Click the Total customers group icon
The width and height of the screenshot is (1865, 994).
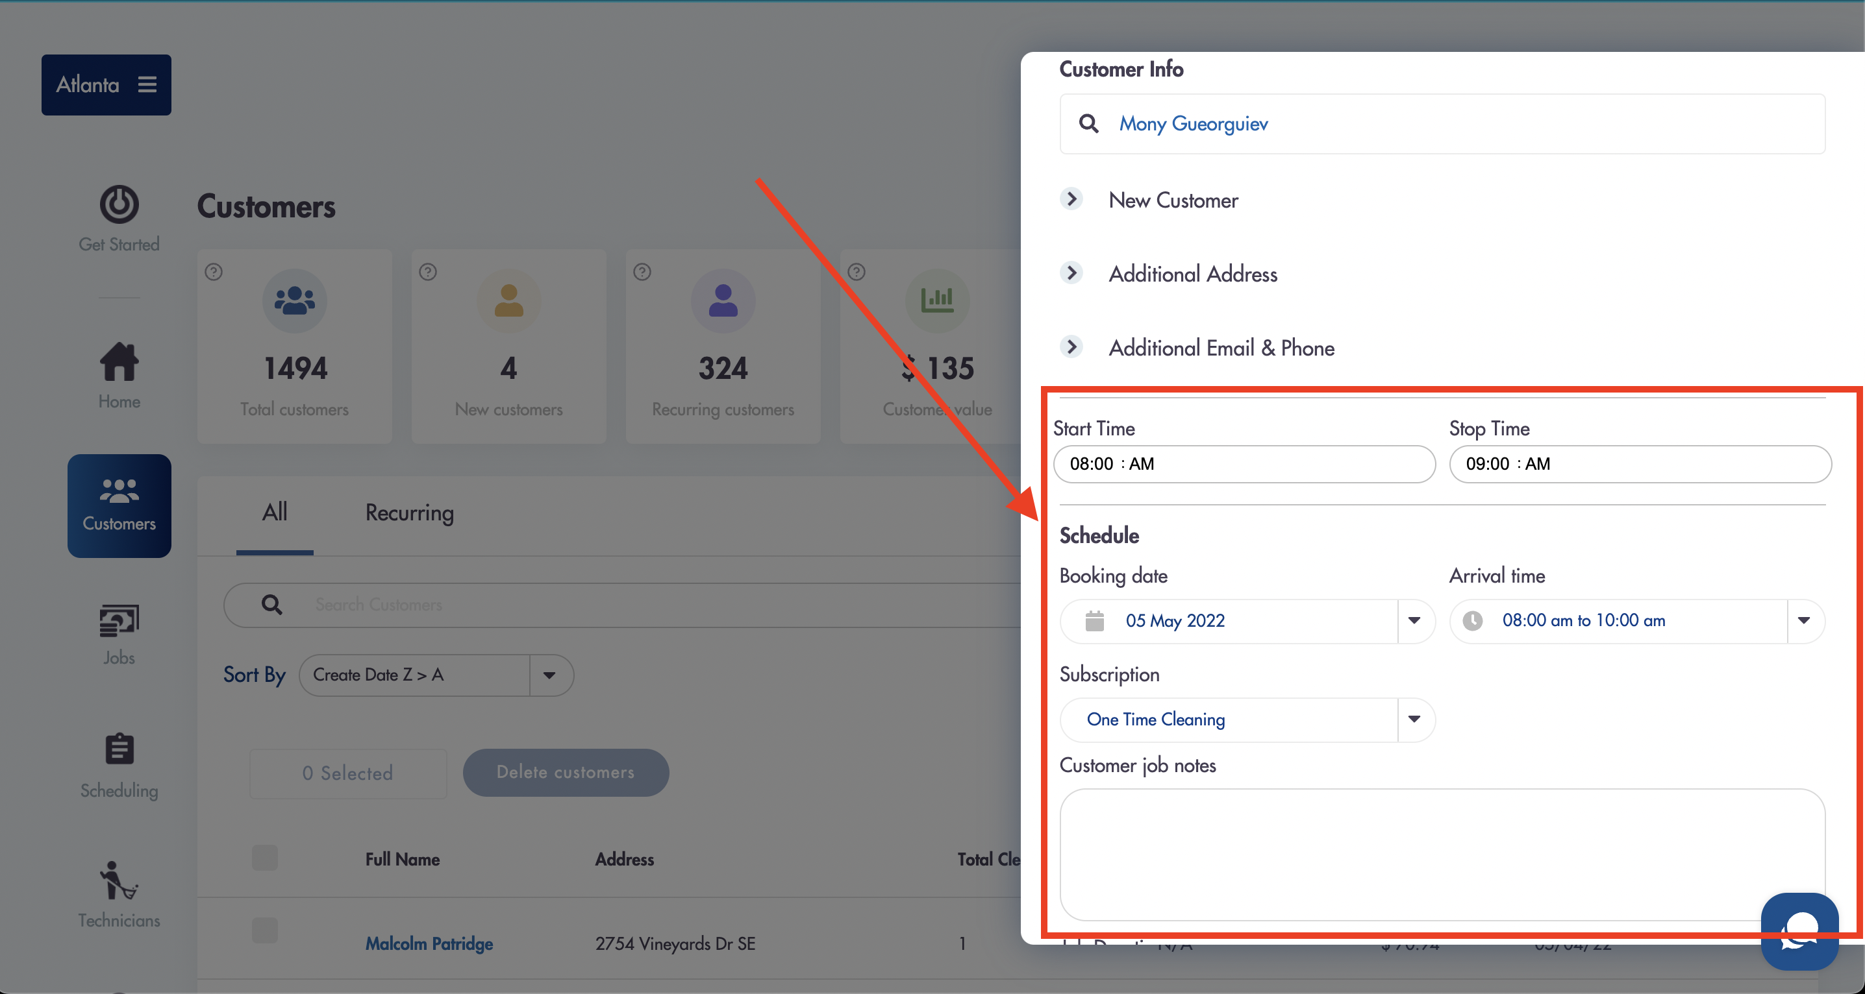tap(295, 301)
